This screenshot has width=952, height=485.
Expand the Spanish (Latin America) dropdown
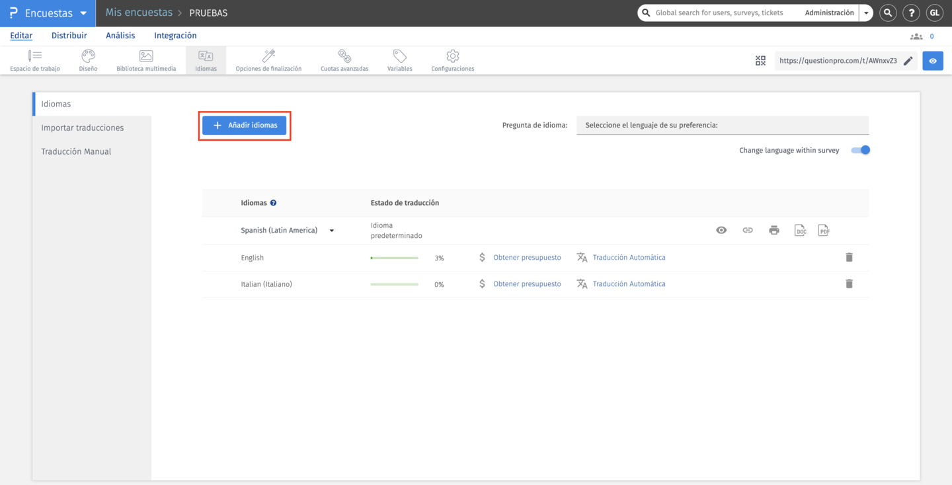tap(332, 231)
